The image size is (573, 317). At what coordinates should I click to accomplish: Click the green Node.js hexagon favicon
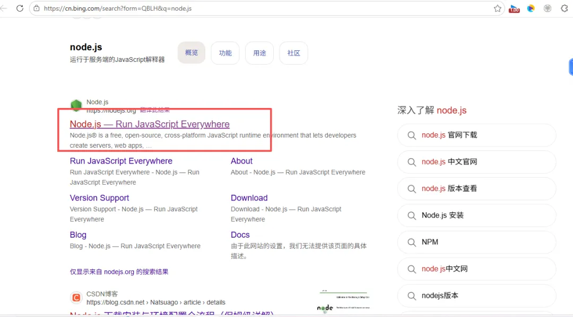(76, 105)
